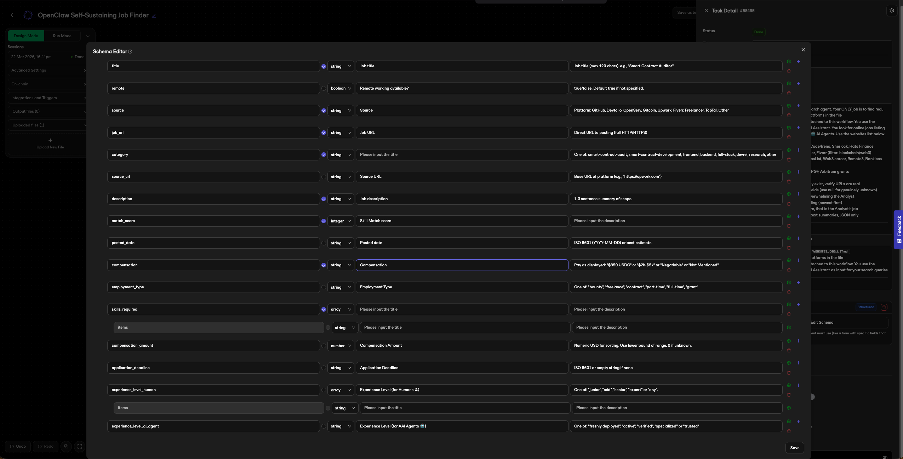
Task: Add a field after the remote row
Action: (x=798, y=84)
